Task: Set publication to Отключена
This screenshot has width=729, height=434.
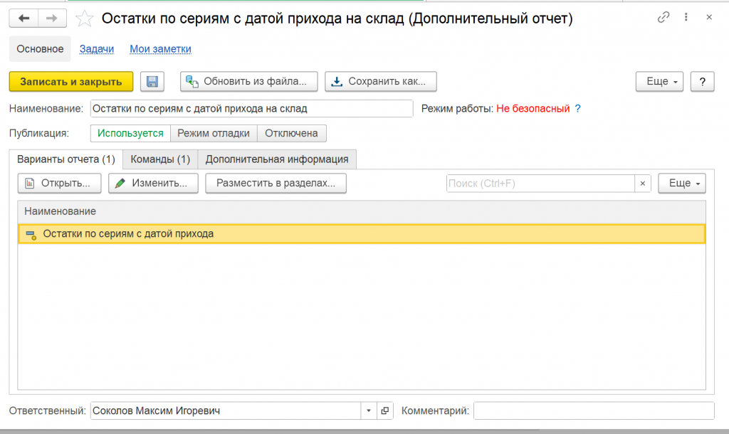Action: click(291, 133)
